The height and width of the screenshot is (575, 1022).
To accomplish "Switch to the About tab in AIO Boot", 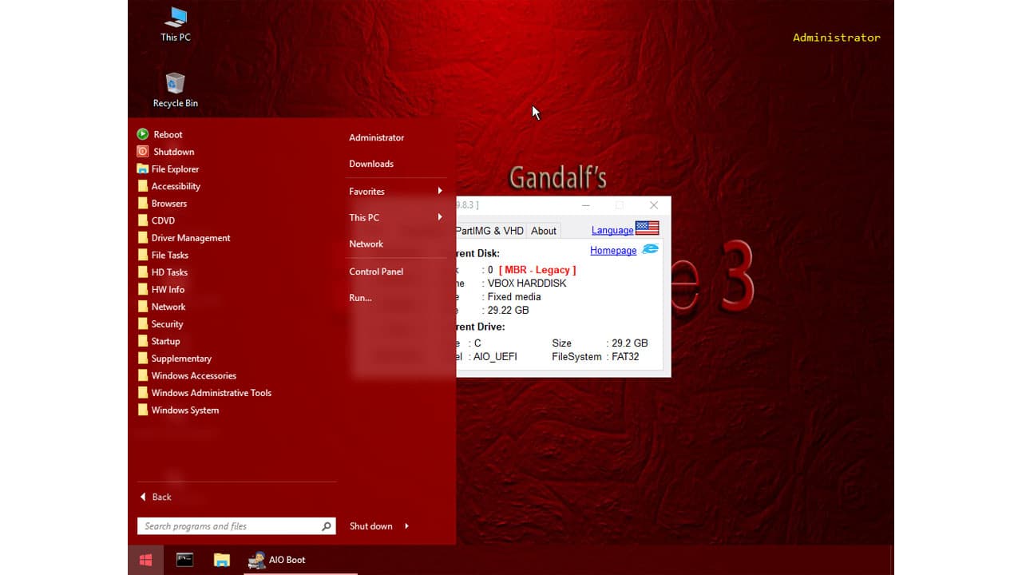I will coord(543,231).
